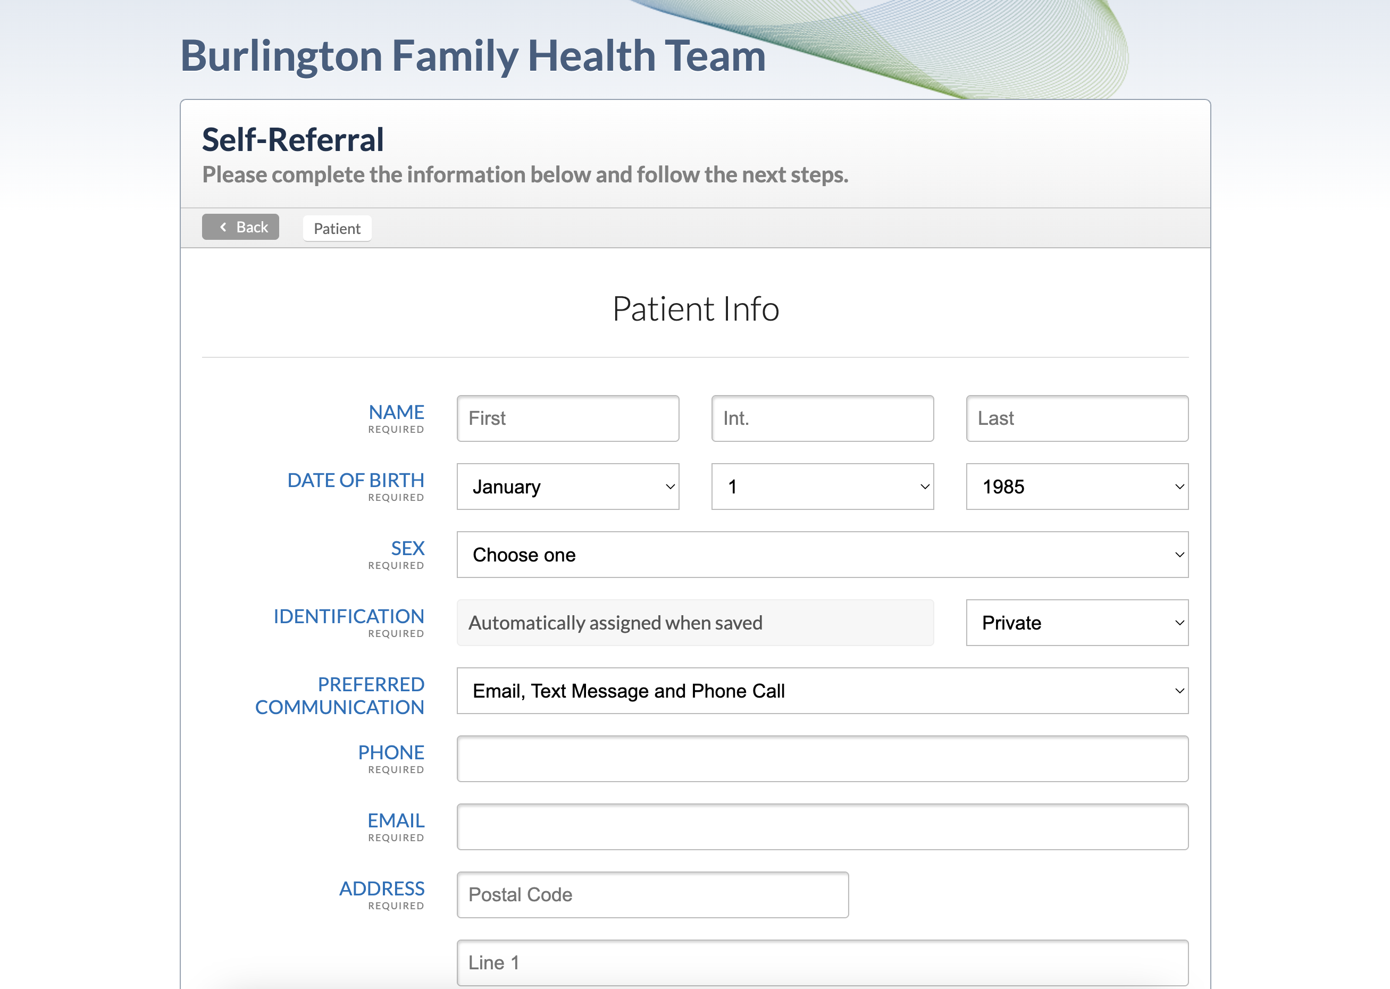Open the Private identification type dropdown

pyautogui.click(x=1076, y=623)
